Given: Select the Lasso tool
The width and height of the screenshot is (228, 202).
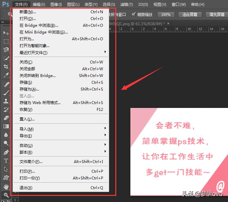Looking at the screenshot, I should pos(6,50).
